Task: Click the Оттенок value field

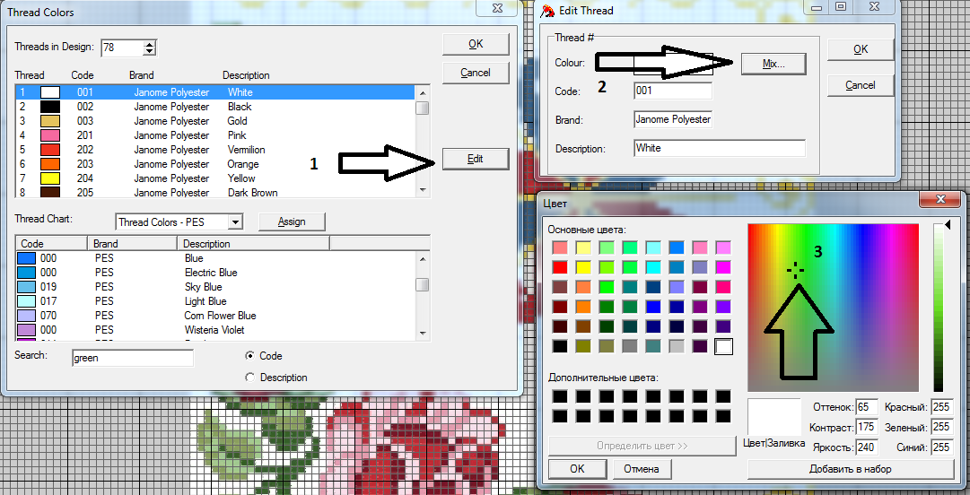Action: 867,407
